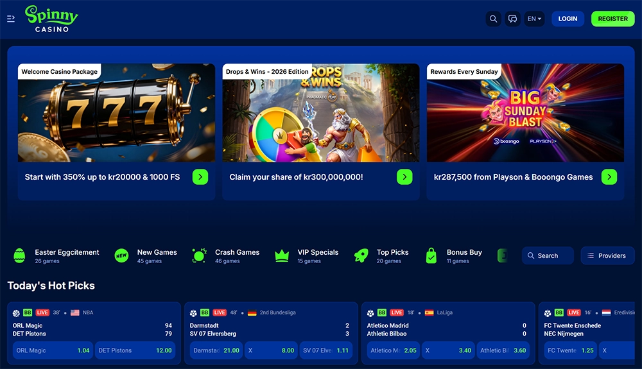The image size is (642, 369).
Task: Click BB badge on LaLiga match card
Action: pos(382,313)
